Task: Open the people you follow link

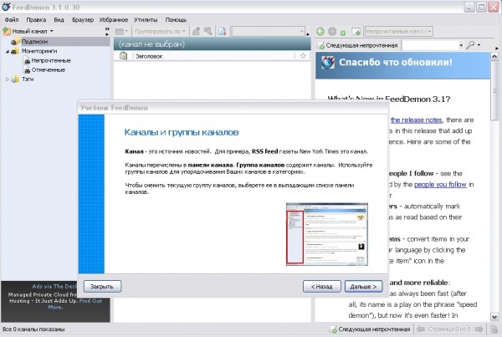Action: [x=440, y=185]
